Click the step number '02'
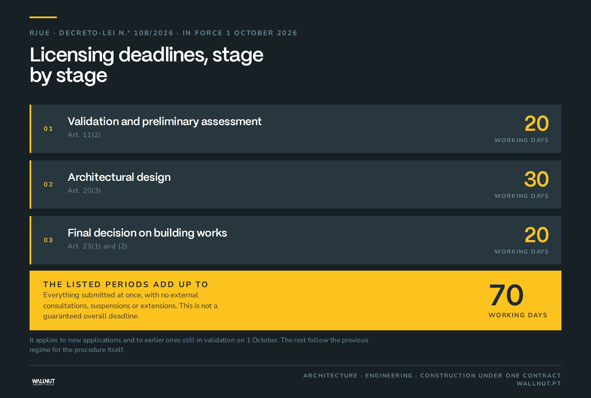This screenshot has height=398, width=591. 48,185
